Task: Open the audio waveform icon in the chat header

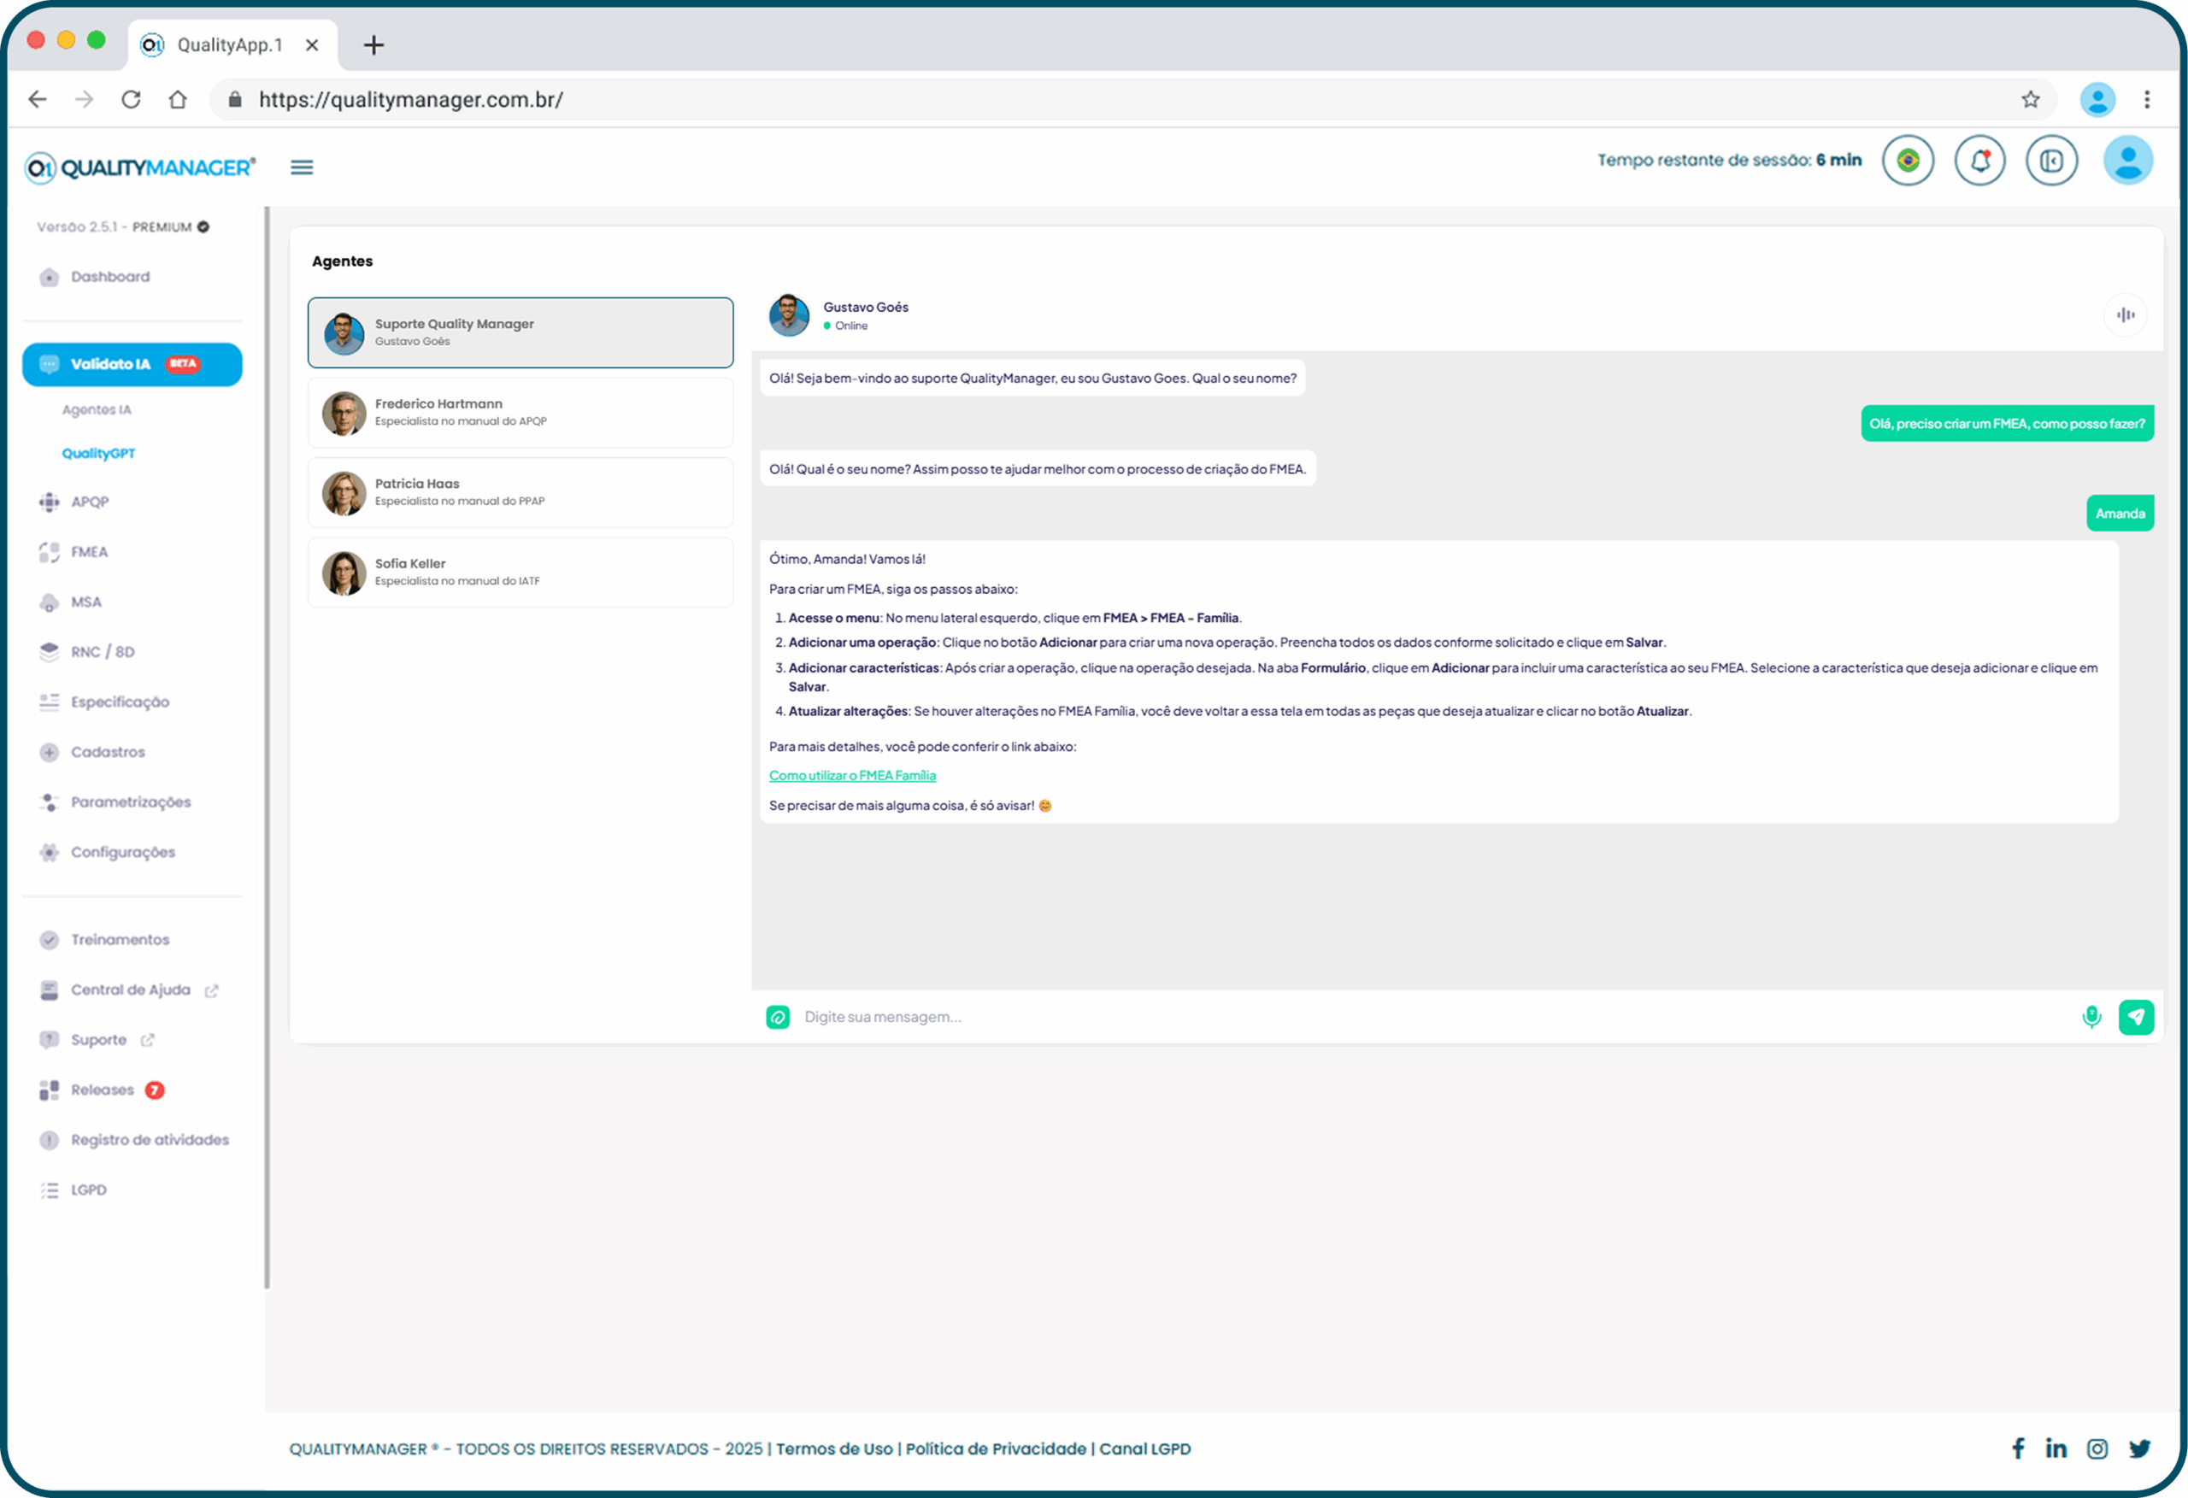Action: tap(2125, 314)
